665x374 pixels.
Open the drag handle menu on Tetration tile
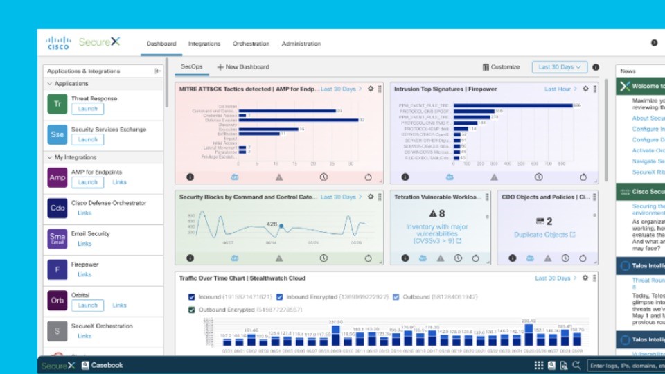tap(487, 197)
